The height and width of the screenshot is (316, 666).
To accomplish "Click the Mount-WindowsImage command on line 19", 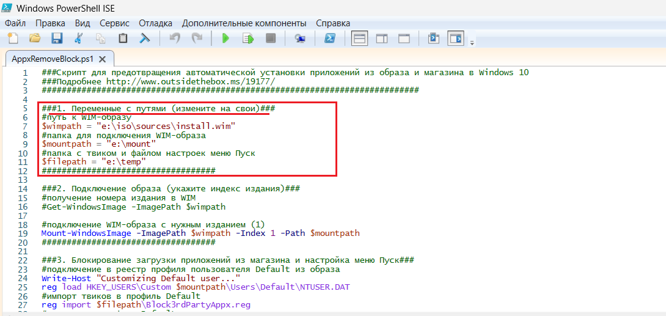I will (x=200, y=233).
